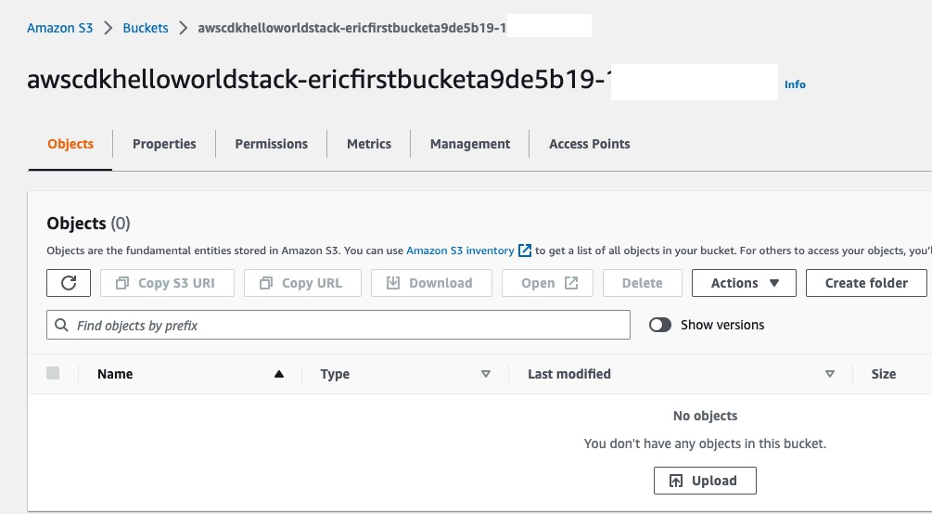
Task: Open the Management tab
Action: point(470,144)
